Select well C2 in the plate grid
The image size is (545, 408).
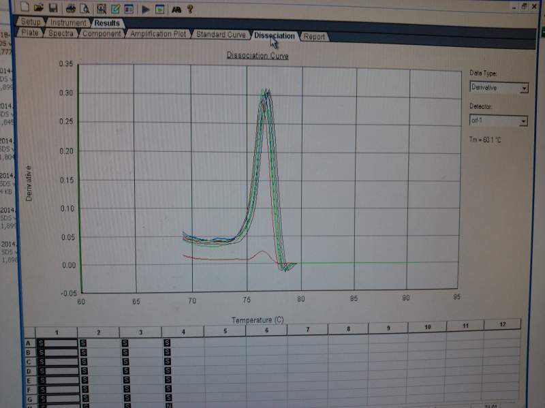[x=99, y=362]
